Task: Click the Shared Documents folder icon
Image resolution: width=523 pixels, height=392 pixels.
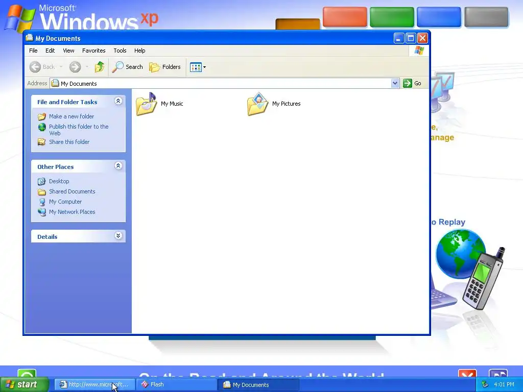Action: [x=42, y=192]
